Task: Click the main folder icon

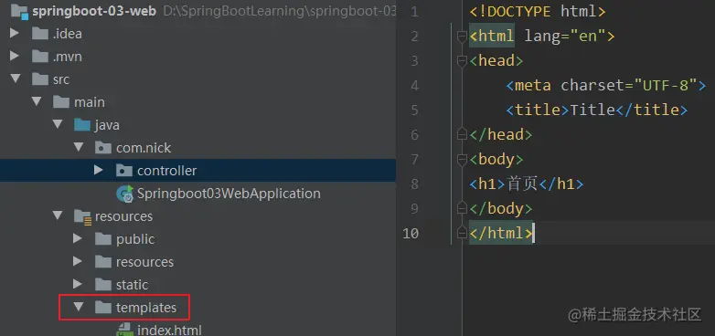Action: (x=61, y=102)
